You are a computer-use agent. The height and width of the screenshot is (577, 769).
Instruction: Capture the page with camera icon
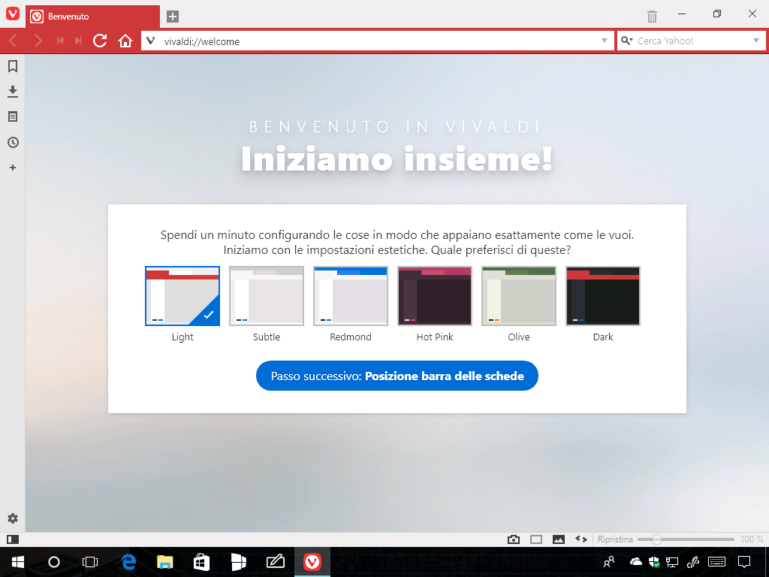pos(514,539)
